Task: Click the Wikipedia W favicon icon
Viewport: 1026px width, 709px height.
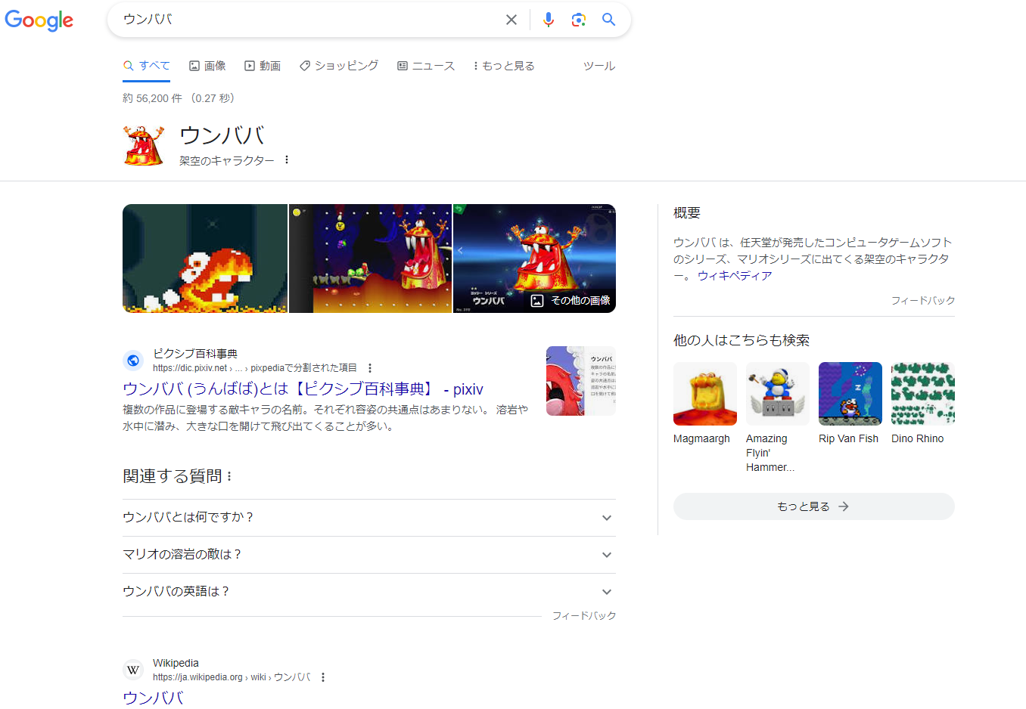Action: [133, 670]
